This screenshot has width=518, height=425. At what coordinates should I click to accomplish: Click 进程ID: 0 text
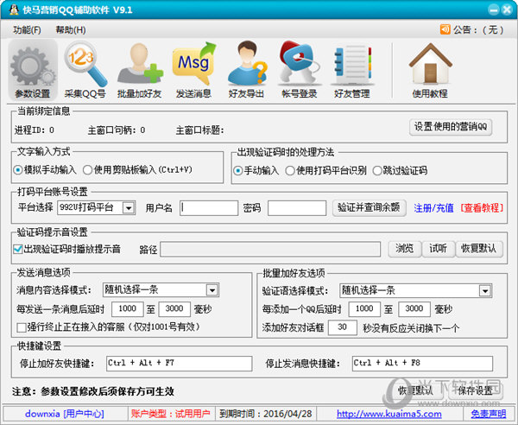(x=35, y=130)
